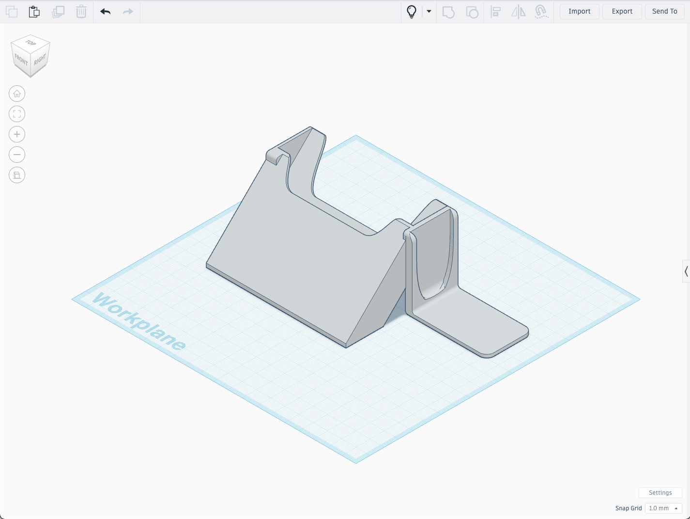Open the Send To menu
The image size is (690, 519).
point(664,12)
